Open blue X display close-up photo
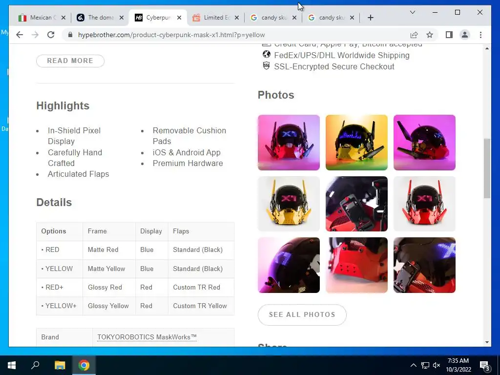 click(x=424, y=265)
